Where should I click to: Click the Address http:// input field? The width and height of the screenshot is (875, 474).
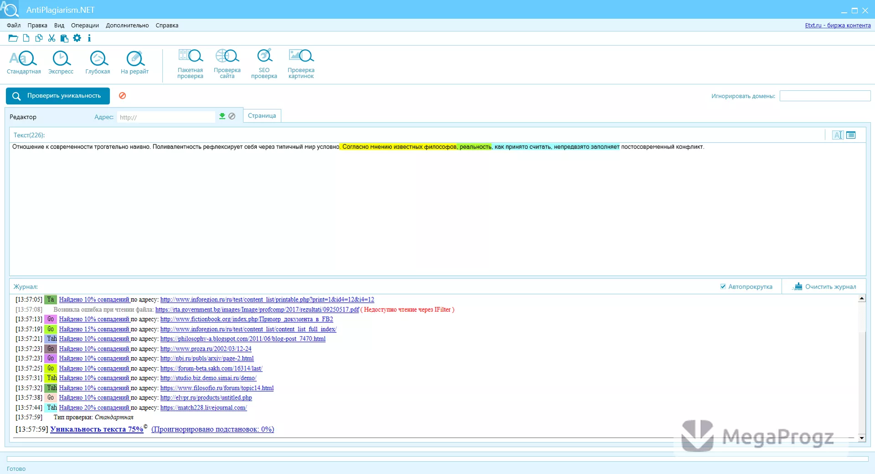point(166,117)
